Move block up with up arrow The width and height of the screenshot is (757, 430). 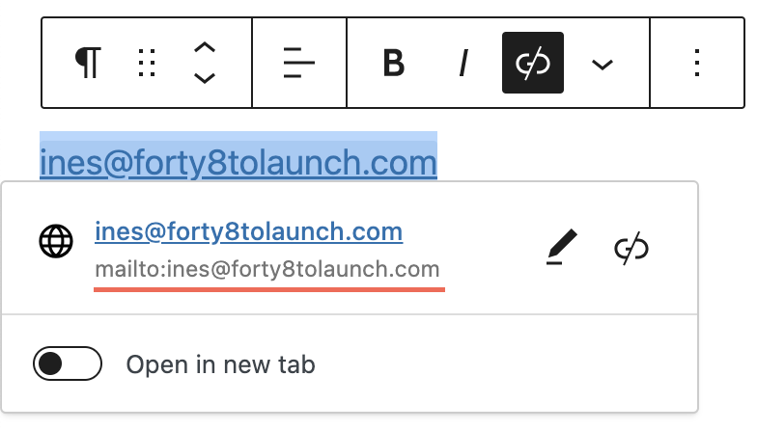(x=204, y=49)
